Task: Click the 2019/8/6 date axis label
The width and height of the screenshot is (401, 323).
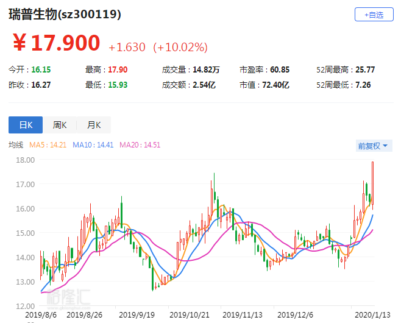Action: 41,315
